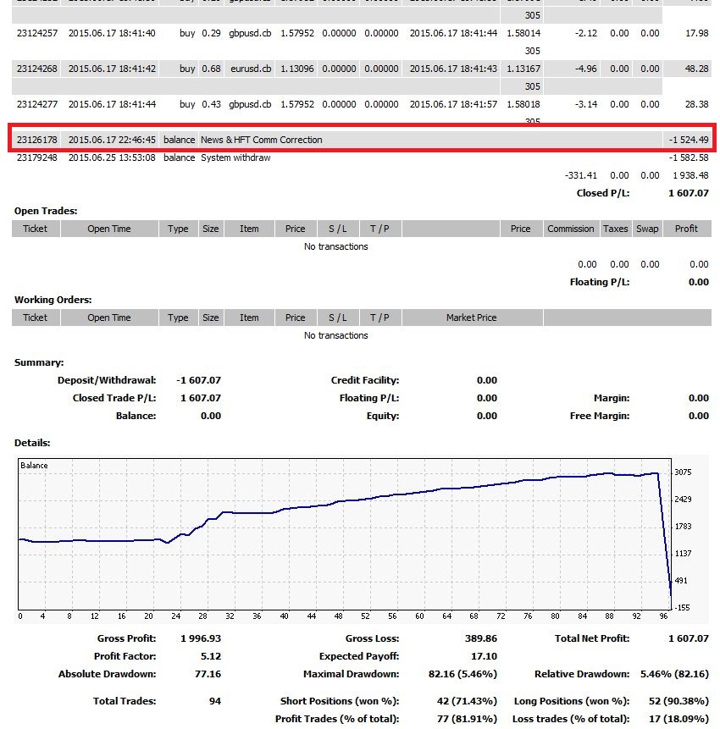Viewport: 720px width, 729px height.
Task: Click the eurusd.cb item cell
Action: [249, 69]
